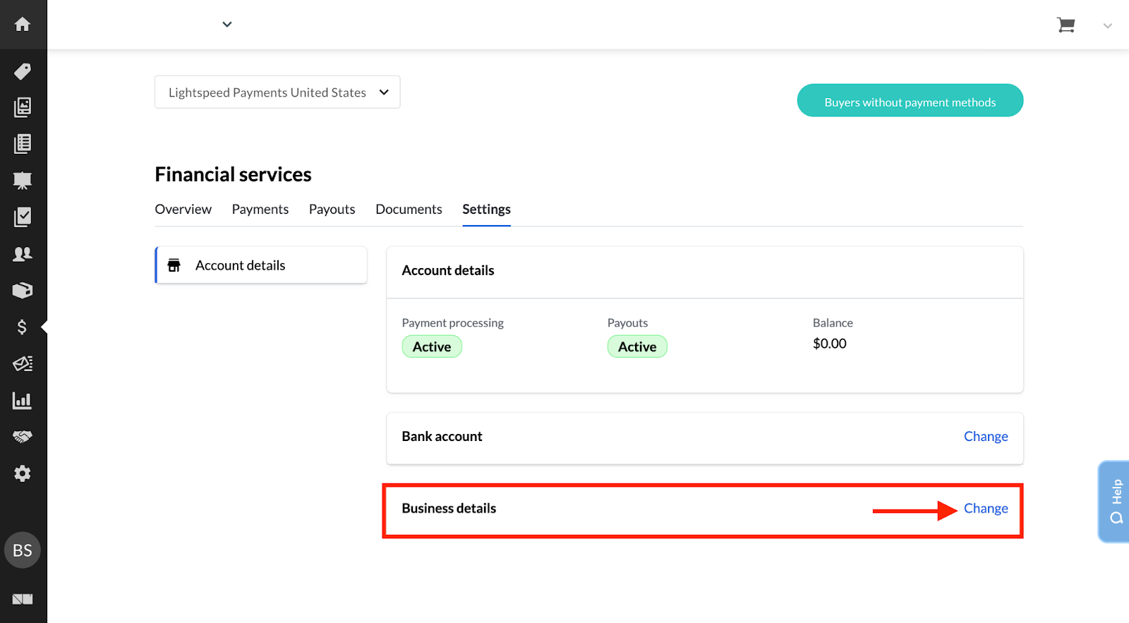Open the dollar sign financial icon
Viewport: 1129px width, 623px height.
pos(23,327)
